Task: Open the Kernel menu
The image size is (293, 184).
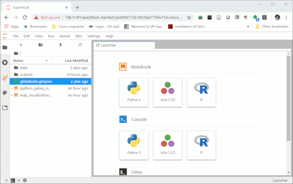Action: (x=64, y=36)
